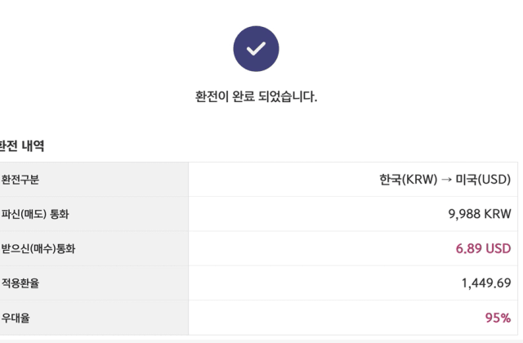Click the 미국(USD) target currency text
This screenshot has height=343, width=523.
[x=483, y=180]
